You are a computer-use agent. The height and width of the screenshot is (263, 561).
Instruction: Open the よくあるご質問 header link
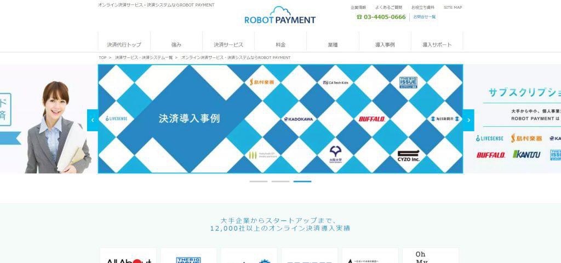388,7
